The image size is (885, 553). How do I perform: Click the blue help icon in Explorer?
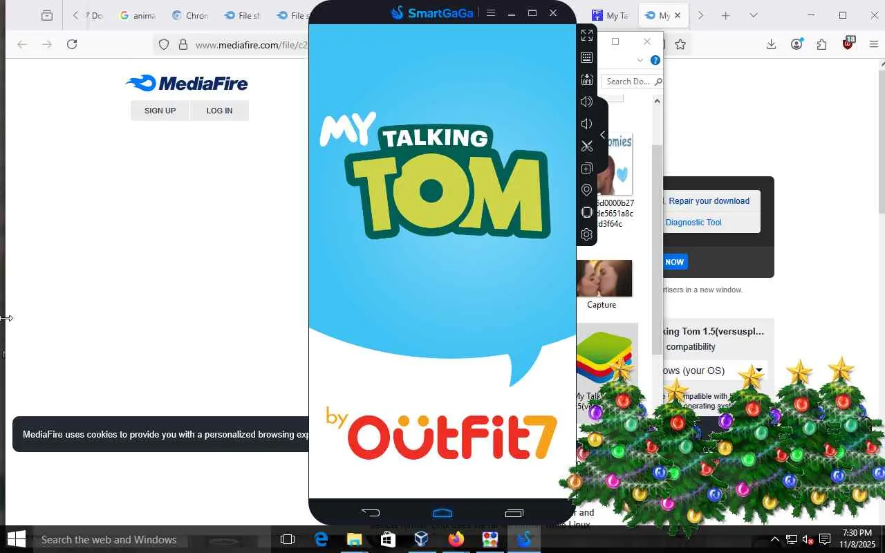coord(655,60)
